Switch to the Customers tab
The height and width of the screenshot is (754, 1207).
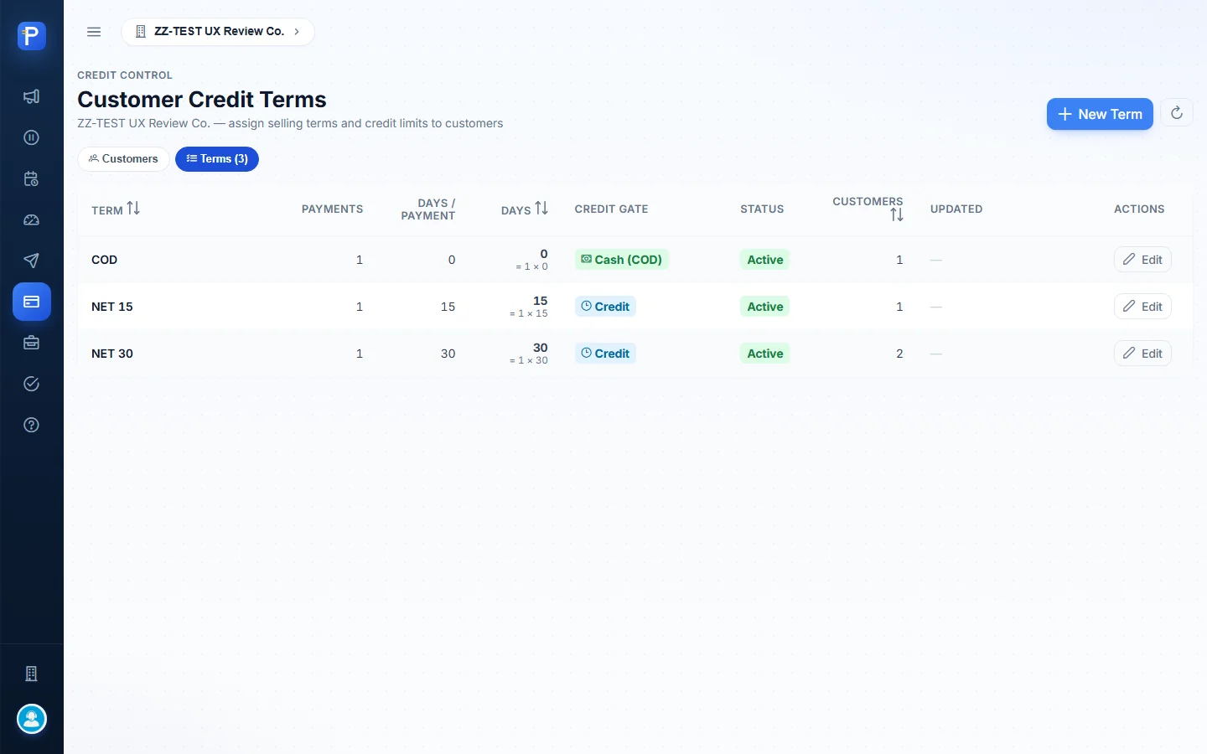pyautogui.click(x=123, y=159)
